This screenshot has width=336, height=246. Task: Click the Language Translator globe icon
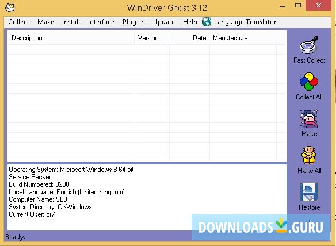point(207,22)
